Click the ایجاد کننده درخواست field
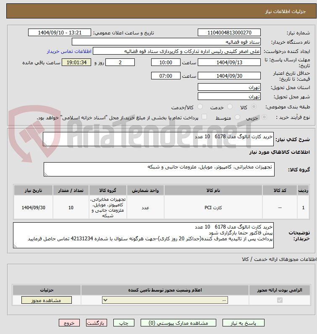The image size is (317, 334). (177, 51)
